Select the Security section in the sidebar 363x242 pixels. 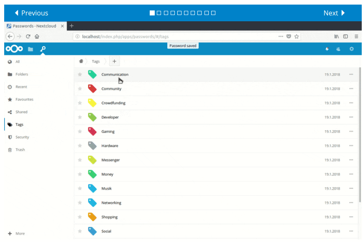point(21,137)
